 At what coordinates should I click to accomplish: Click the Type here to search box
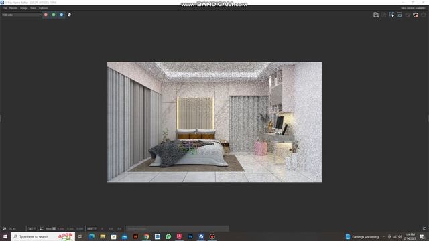click(x=43, y=236)
